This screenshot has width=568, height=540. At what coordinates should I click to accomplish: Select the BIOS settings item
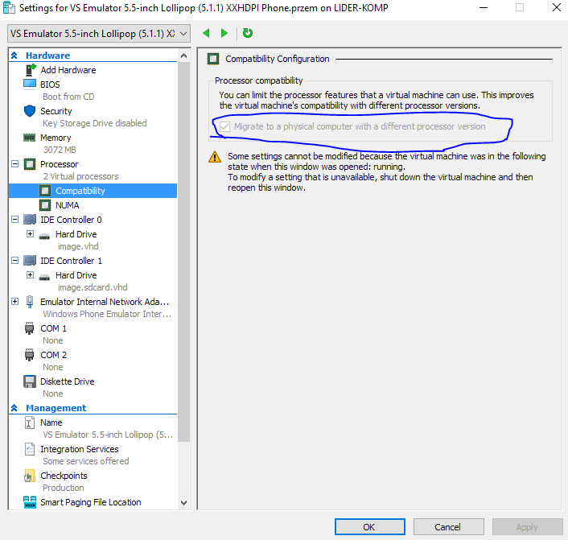pos(50,85)
